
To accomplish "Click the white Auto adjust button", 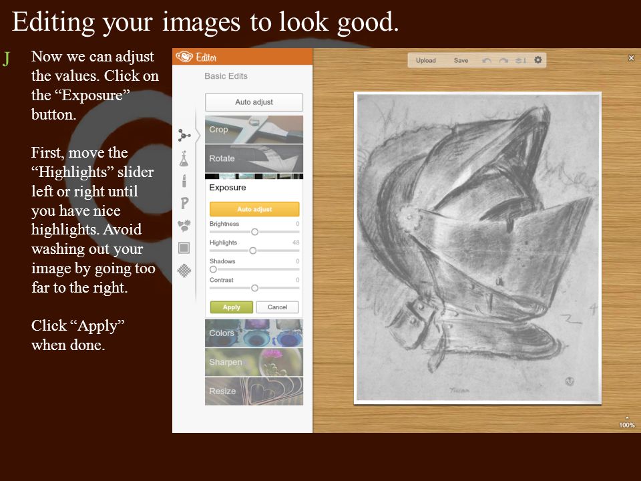I will coord(254,102).
